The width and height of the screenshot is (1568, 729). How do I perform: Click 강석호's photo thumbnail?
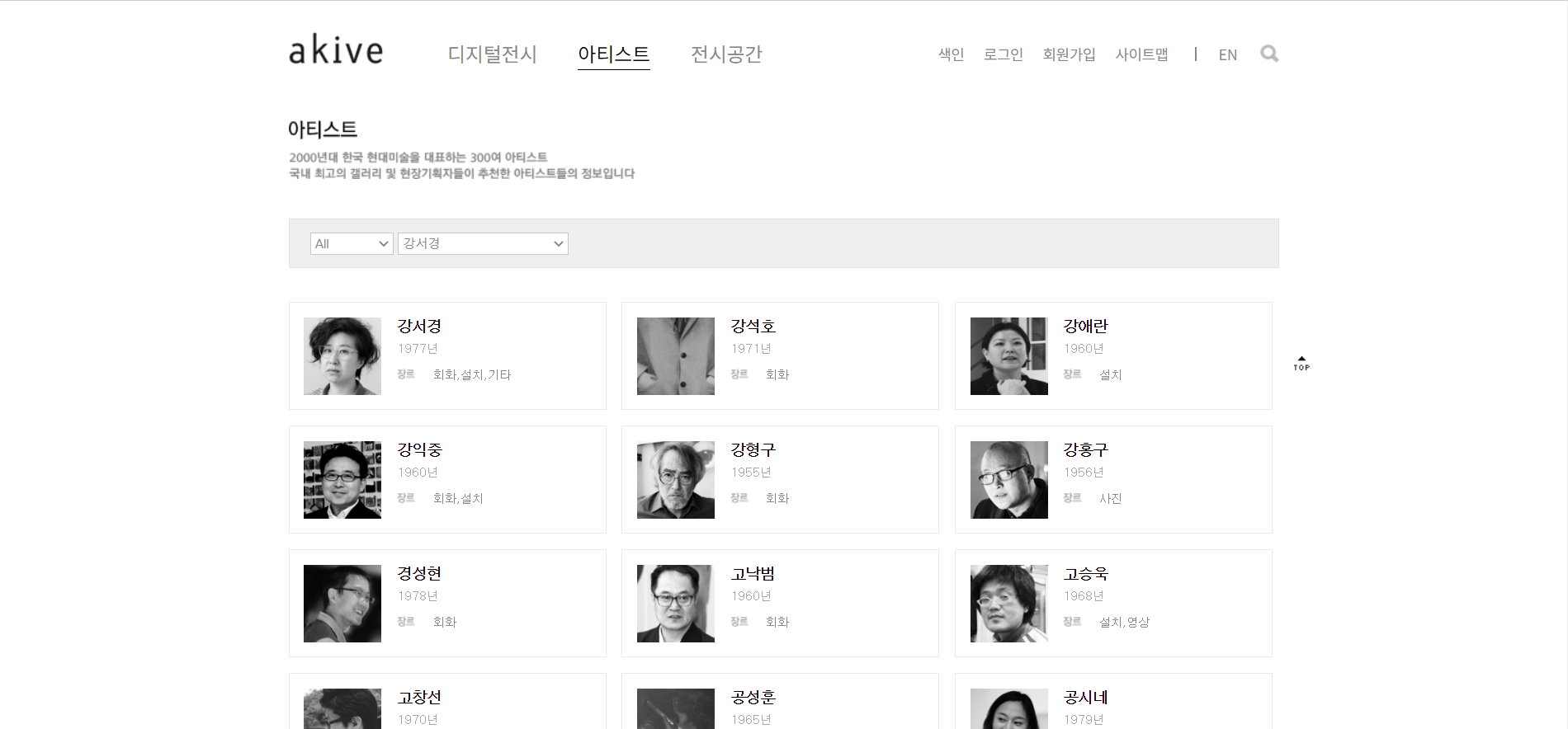(x=675, y=356)
